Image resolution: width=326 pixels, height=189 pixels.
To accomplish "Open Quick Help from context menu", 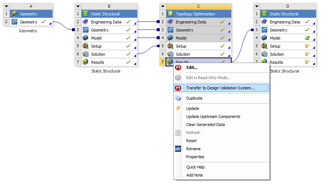I will click(x=221, y=167).
